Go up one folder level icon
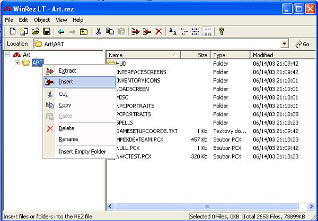 (x=84, y=32)
